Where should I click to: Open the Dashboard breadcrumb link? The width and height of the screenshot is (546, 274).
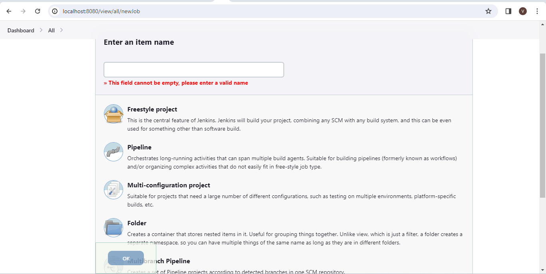[21, 30]
